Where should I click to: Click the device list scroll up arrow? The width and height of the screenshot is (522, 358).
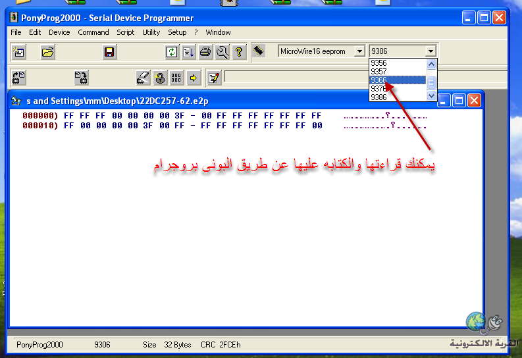tap(431, 64)
